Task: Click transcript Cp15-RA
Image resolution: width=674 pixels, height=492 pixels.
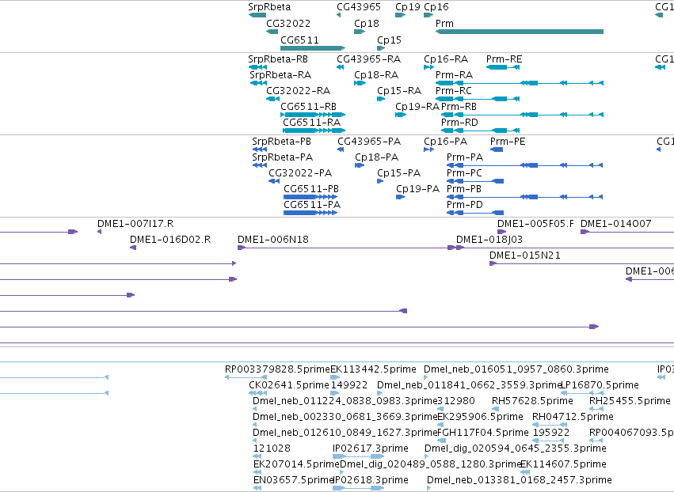Action: [x=399, y=91]
